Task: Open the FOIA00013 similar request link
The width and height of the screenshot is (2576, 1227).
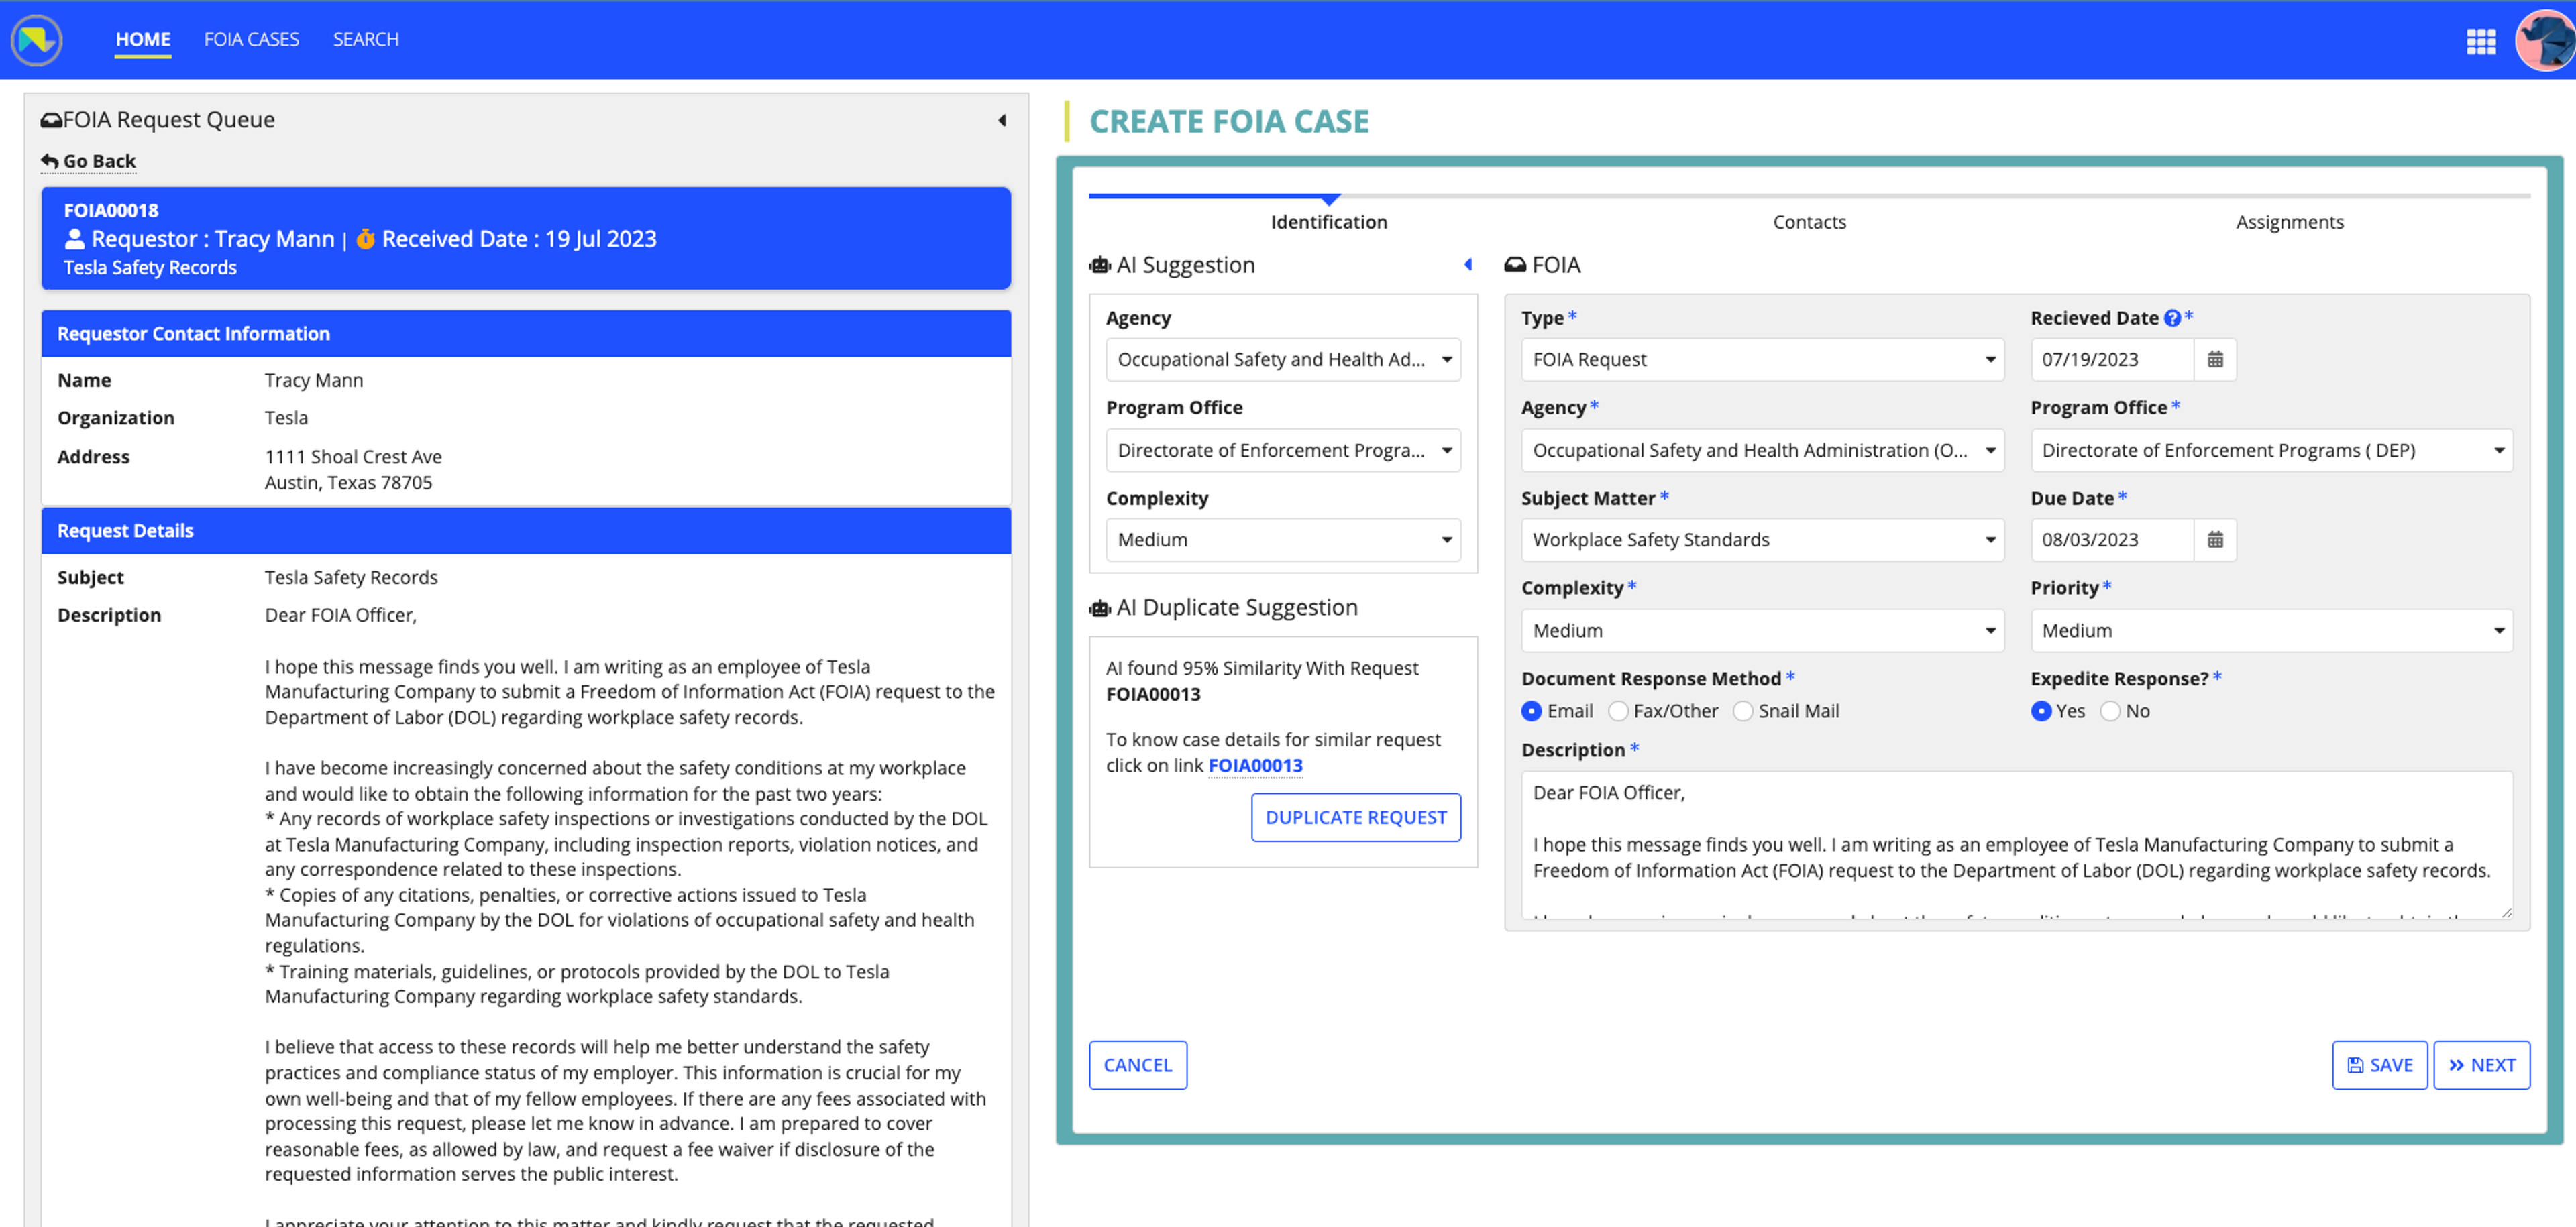Action: 1255,766
